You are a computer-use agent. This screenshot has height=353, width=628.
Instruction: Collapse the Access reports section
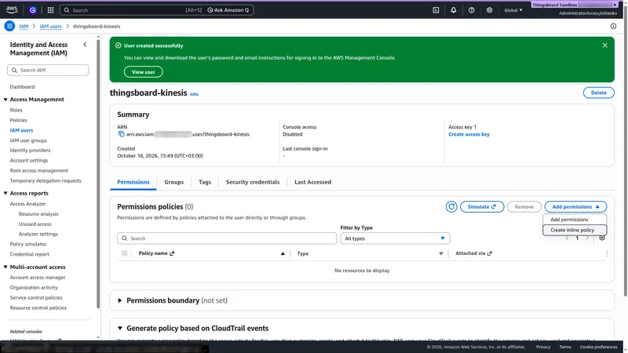[x=5, y=193]
